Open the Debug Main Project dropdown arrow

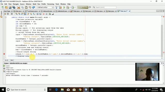(70, 7)
